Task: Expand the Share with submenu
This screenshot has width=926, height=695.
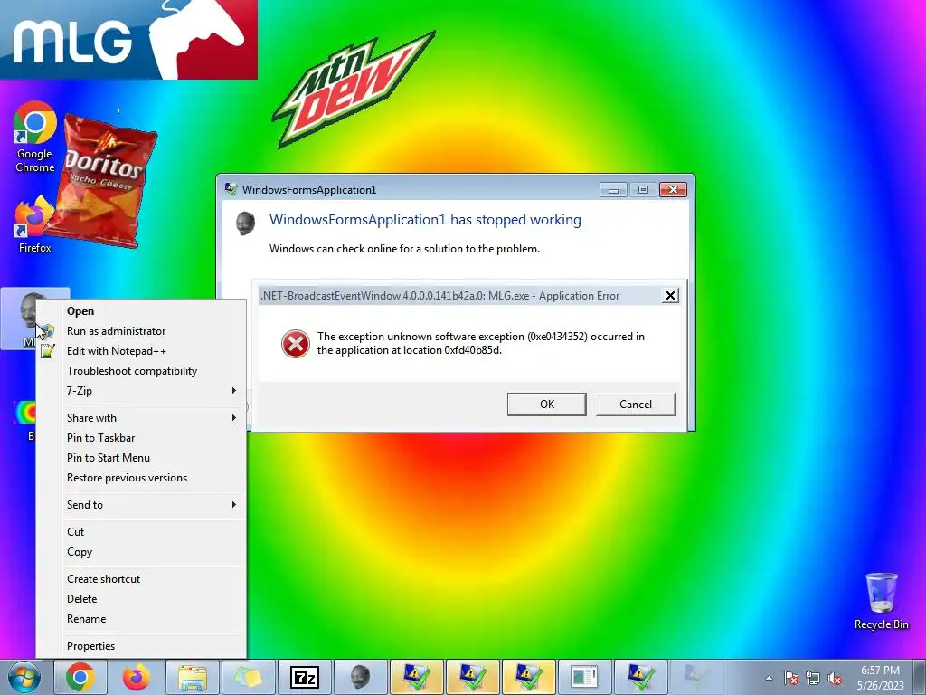Action: [141, 418]
